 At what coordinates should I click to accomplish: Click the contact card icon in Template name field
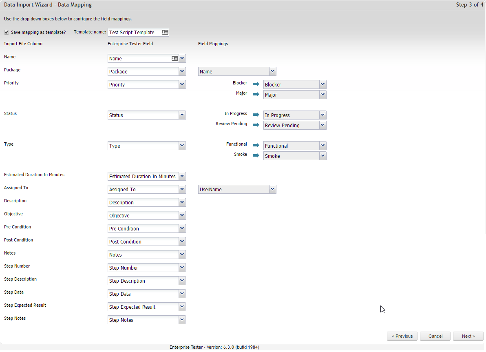click(165, 32)
